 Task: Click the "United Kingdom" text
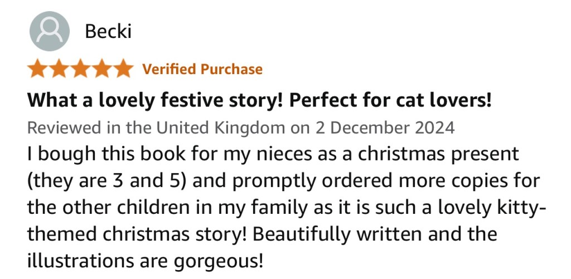(221, 128)
